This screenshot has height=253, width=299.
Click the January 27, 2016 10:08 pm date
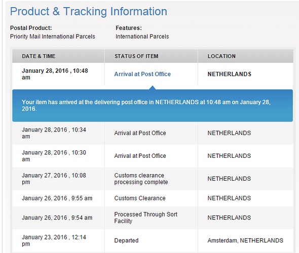click(54, 179)
